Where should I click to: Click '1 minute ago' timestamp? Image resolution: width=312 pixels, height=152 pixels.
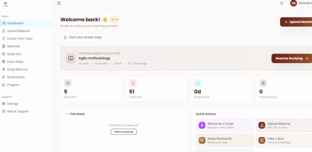pos(139,63)
